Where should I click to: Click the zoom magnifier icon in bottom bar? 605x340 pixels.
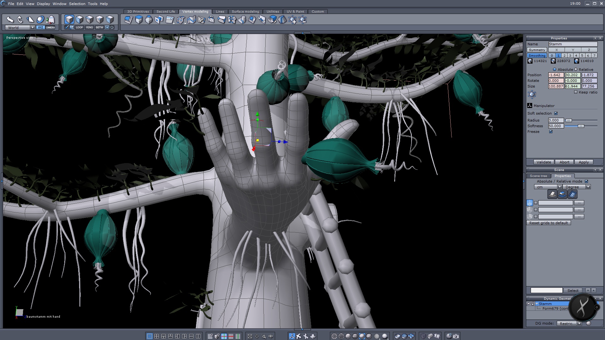(264, 336)
